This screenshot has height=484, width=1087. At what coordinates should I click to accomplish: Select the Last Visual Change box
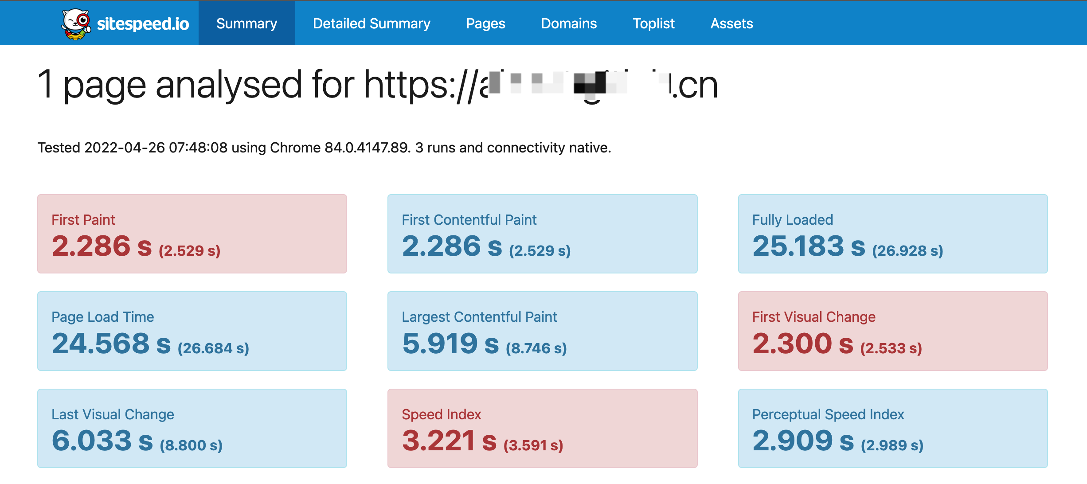(x=192, y=428)
